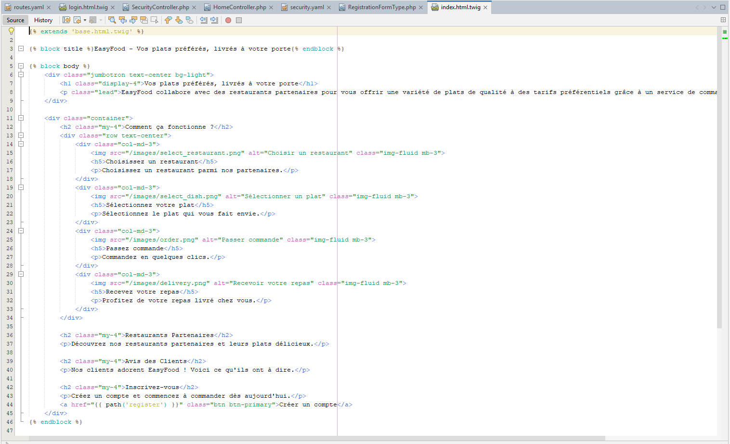
Task: Click 'Comment ça fonctionne ?' heading text
Action: (169, 127)
